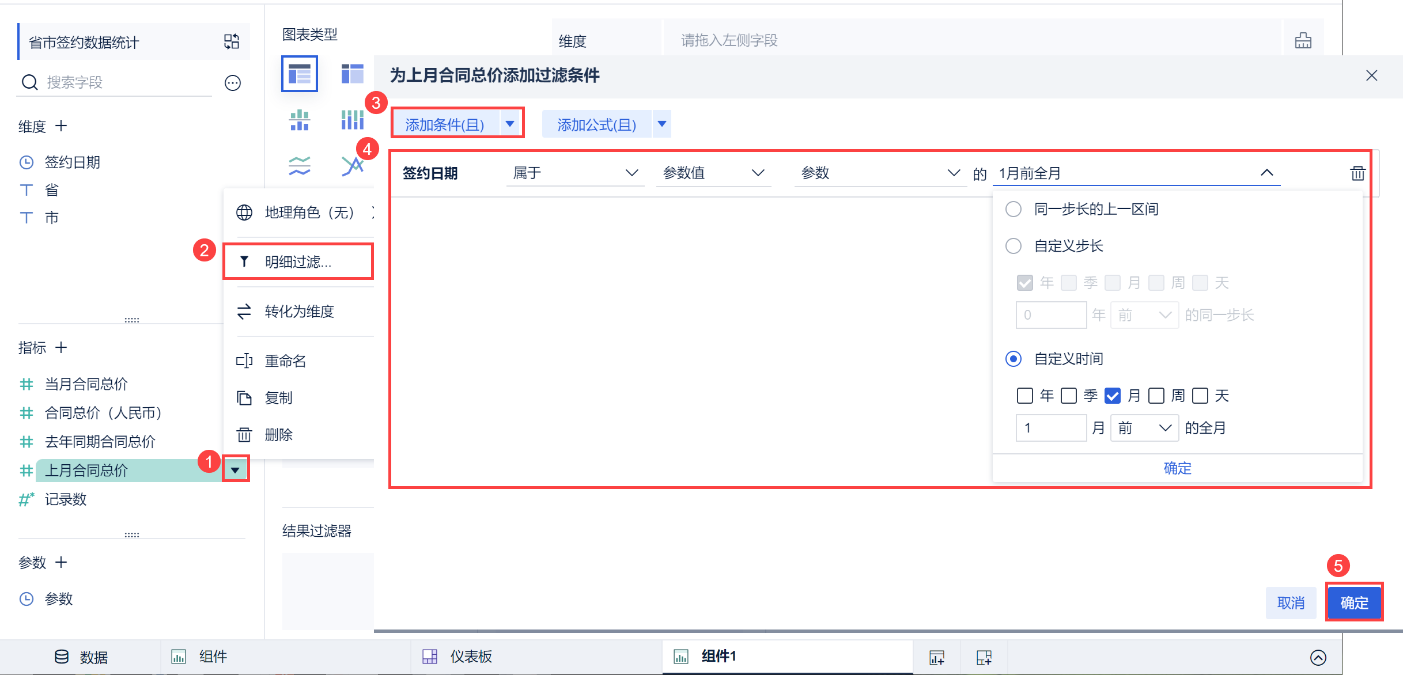The image size is (1403, 675).
Task: Click the month count input showing 1
Action: point(1050,428)
